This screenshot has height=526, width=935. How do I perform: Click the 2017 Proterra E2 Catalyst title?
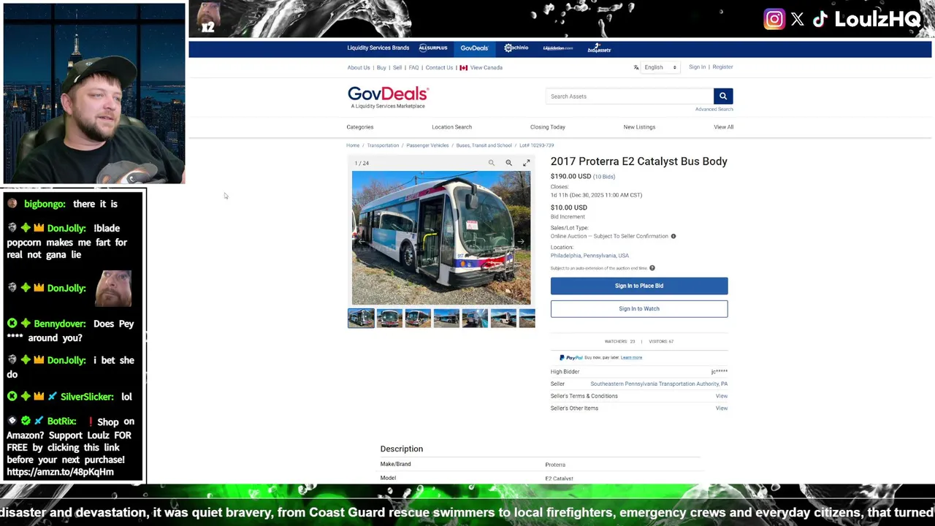pyautogui.click(x=639, y=161)
